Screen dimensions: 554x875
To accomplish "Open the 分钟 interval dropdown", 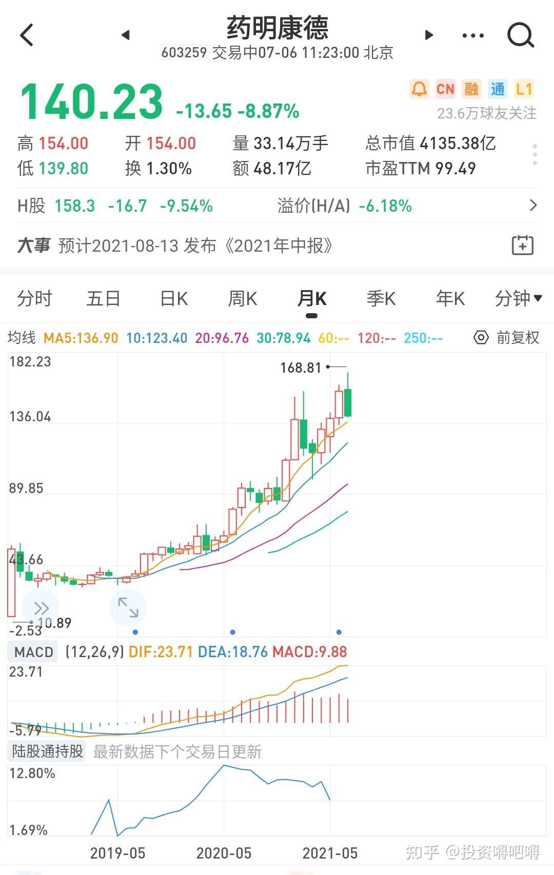I will tap(518, 298).
